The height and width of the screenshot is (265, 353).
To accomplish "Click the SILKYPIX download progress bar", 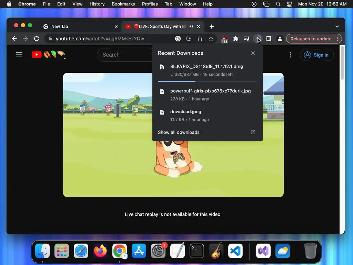I will tap(207, 81).
